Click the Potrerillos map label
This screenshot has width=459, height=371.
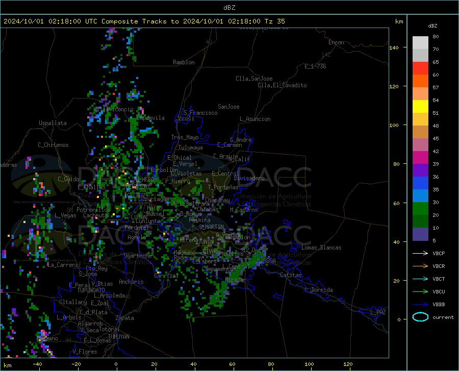(x=93, y=210)
